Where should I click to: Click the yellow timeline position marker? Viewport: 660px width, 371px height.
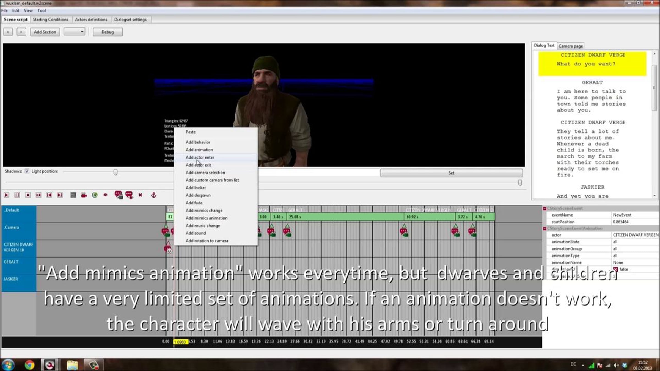point(181,342)
